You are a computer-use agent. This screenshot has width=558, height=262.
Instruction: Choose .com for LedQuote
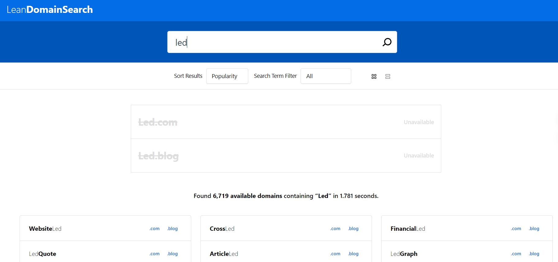154,254
